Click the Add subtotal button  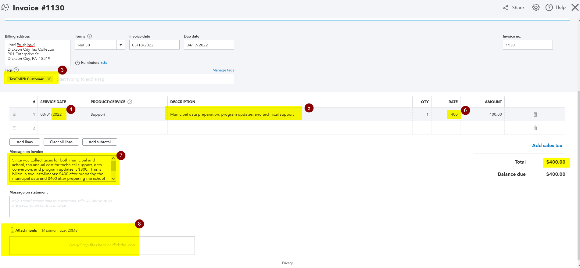pos(100,142)
